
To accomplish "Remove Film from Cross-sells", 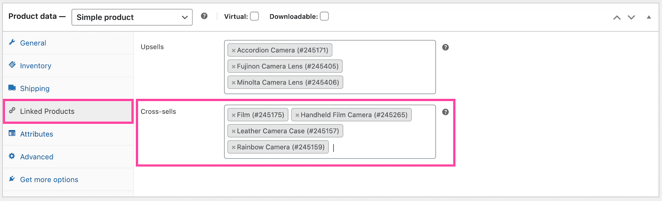I will pyautogui.click(x=234, y=115).
